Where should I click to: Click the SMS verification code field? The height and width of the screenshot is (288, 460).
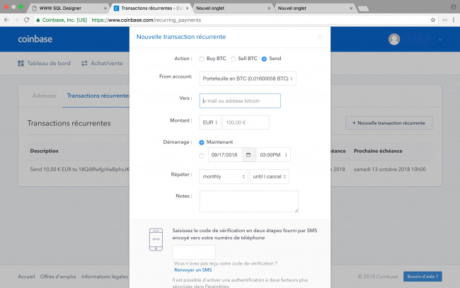194,252
